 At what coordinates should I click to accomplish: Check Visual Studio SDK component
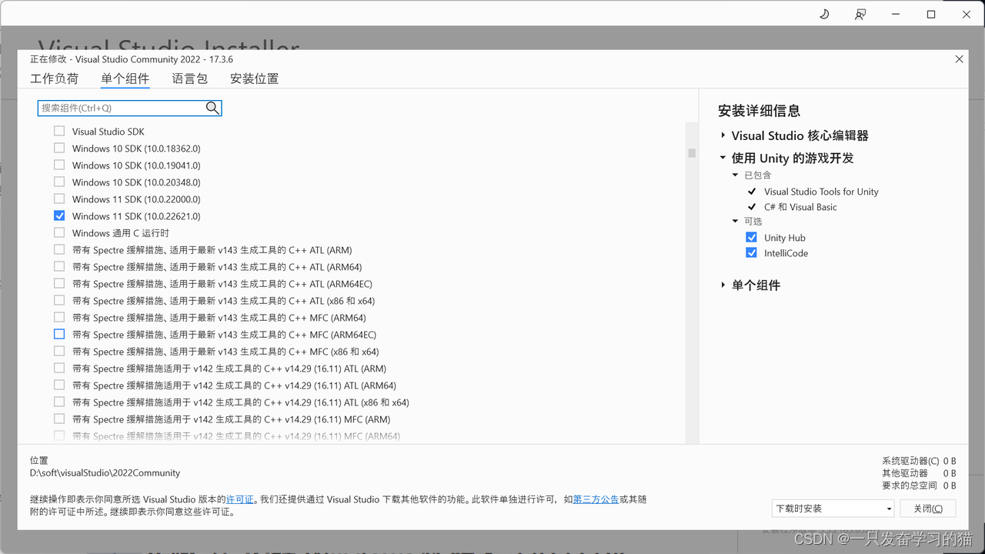tap(59, 131)
